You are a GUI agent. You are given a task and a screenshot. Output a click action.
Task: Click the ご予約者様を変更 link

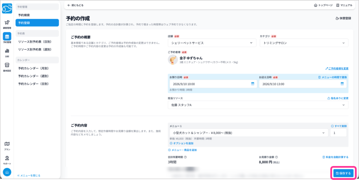click(x=337, y=68)
